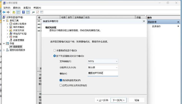Image resolution: width=182 pixels, height=104 pixels.
Task: Close the 新建简单卷向导 dialog
Action: click(x=144, y=21)
